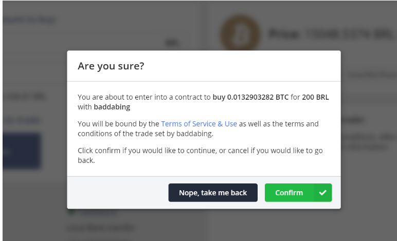Click the blurred dark blue button at left
The height and width of the screenshot is (241, 397).
[x=22, y=151]
